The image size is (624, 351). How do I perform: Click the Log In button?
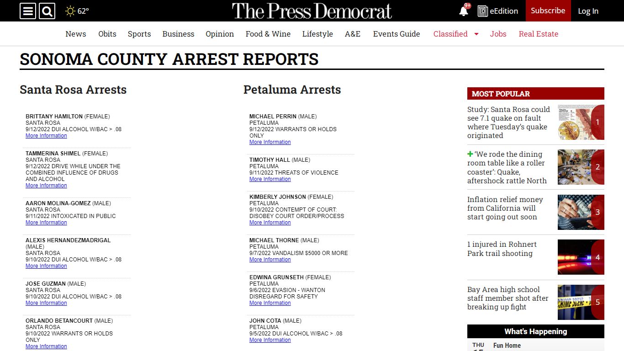(x=588, y=11)
